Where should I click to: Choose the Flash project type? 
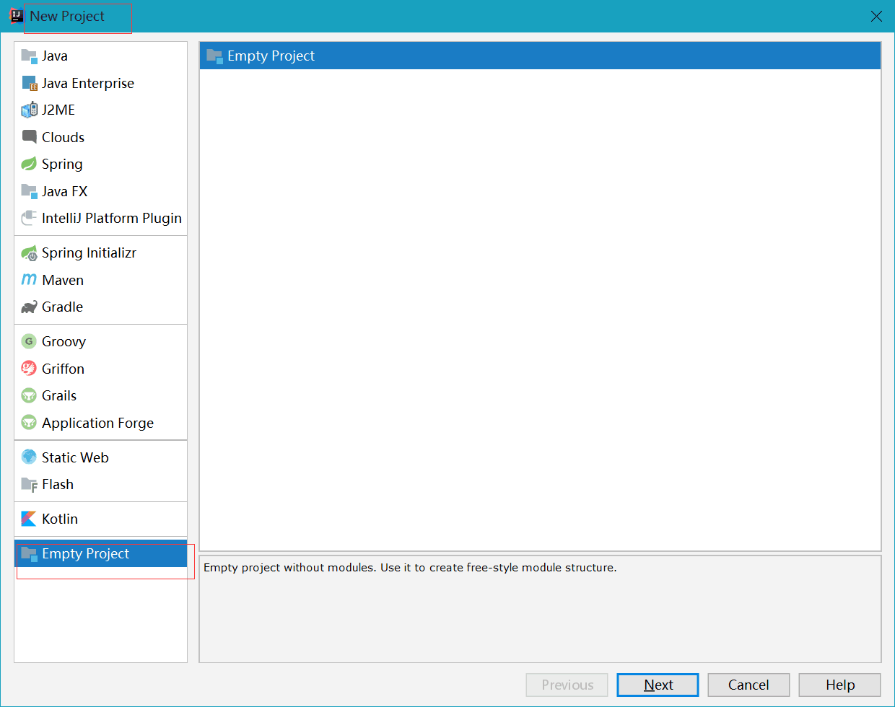pos(57,485)
